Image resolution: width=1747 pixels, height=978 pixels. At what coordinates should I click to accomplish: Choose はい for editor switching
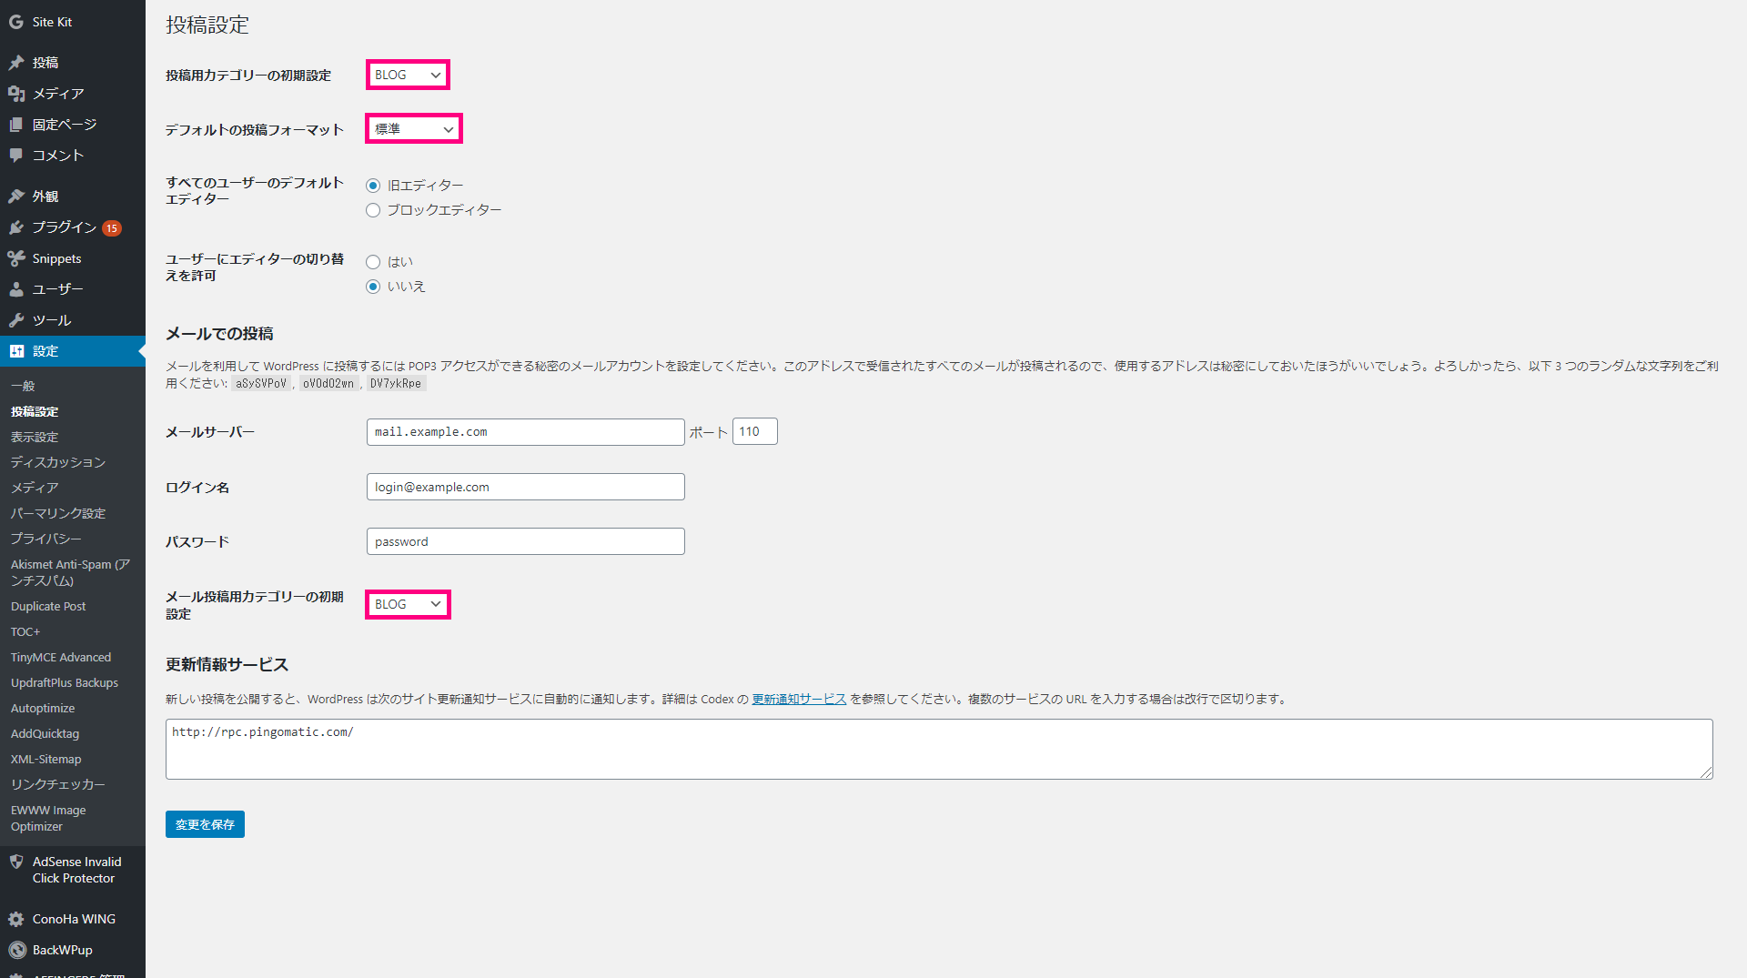(373, 262)
